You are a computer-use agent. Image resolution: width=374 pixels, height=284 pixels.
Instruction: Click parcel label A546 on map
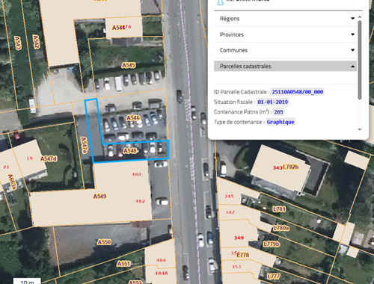click(x=133, y=117)
